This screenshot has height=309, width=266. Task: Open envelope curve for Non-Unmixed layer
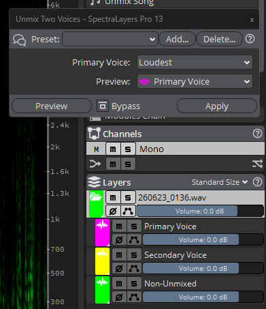[134, 297]
